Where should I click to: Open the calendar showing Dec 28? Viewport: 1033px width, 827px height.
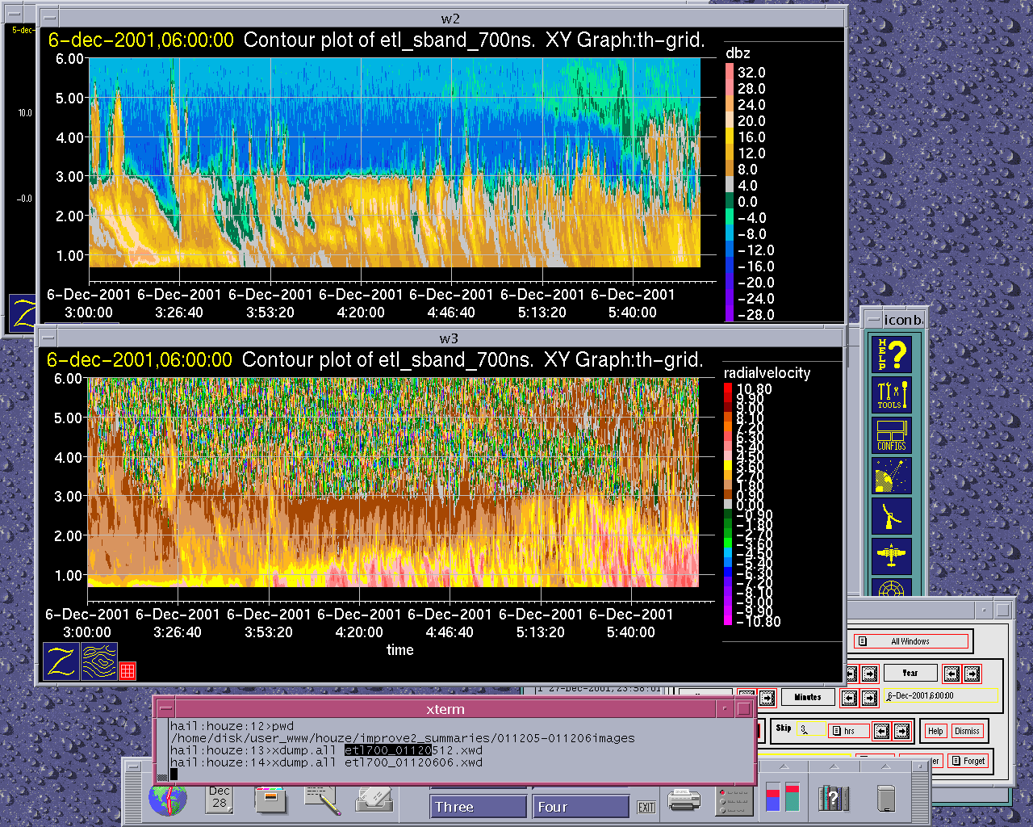click(x=220, y=799)
